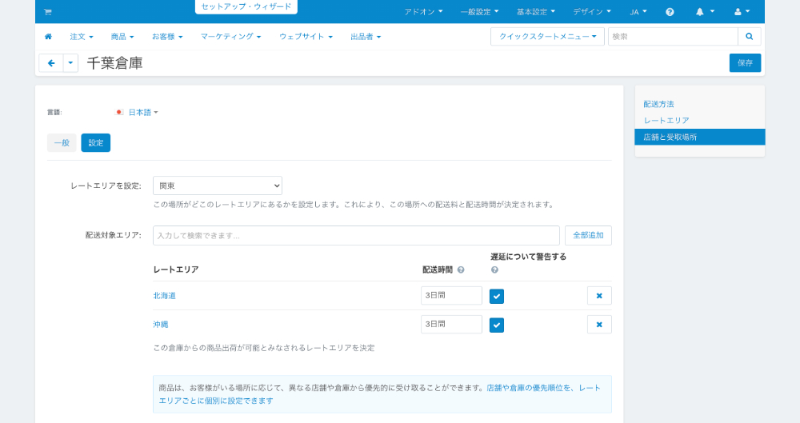Open the 北海道 rate area link
This screenshot has height=423, width=800.
coord(164,295)
